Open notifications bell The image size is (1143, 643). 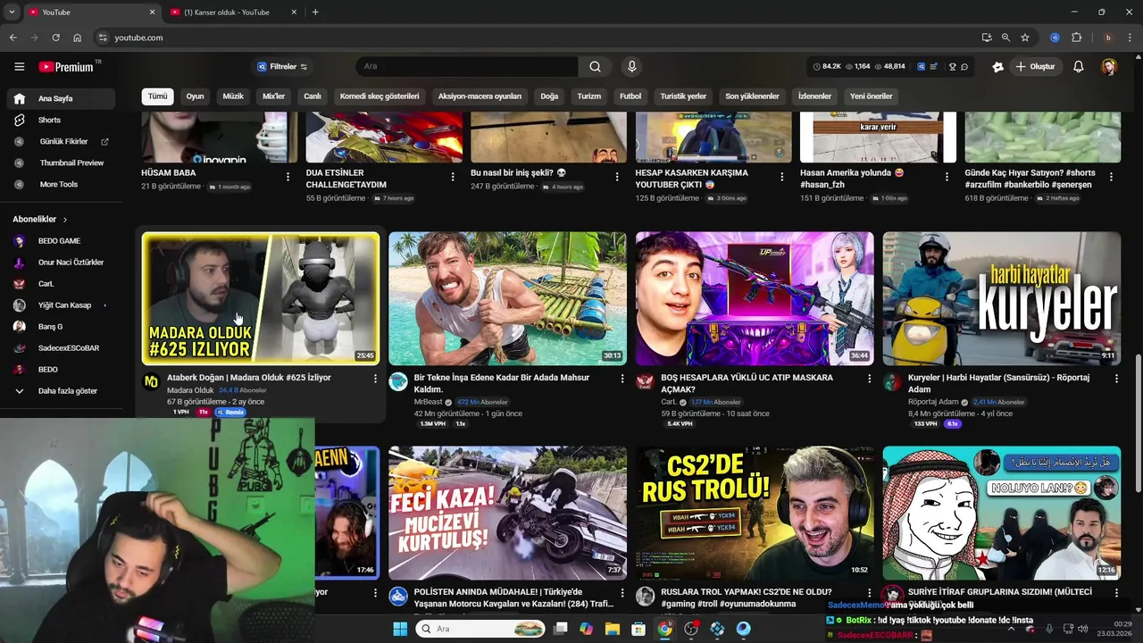click(x=1078, y=67)
